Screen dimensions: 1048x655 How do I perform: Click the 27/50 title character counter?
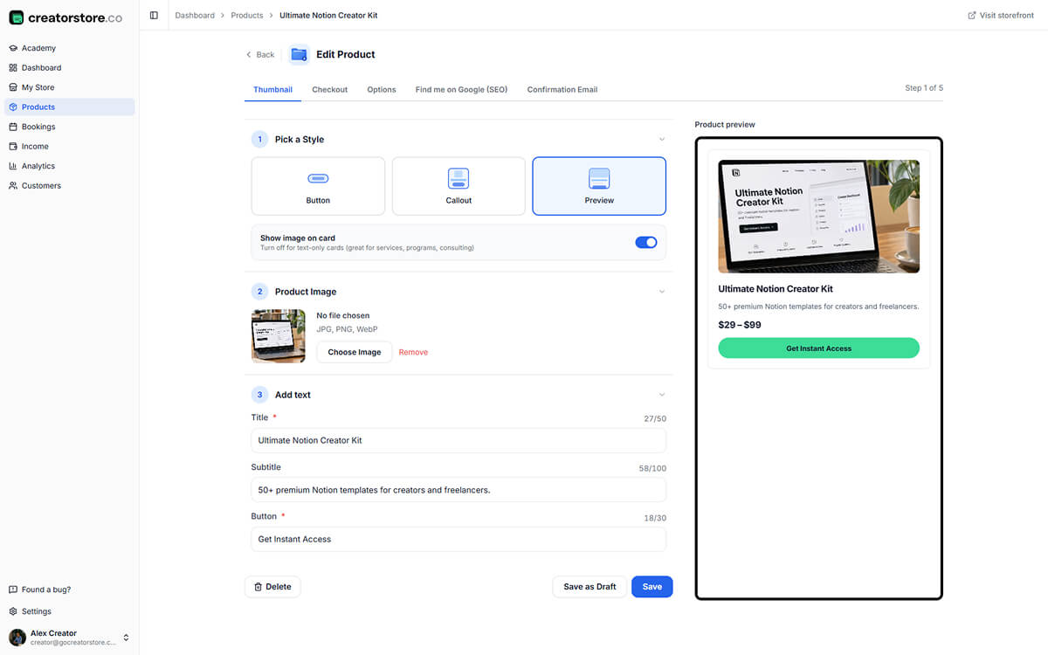coord(655,419)
